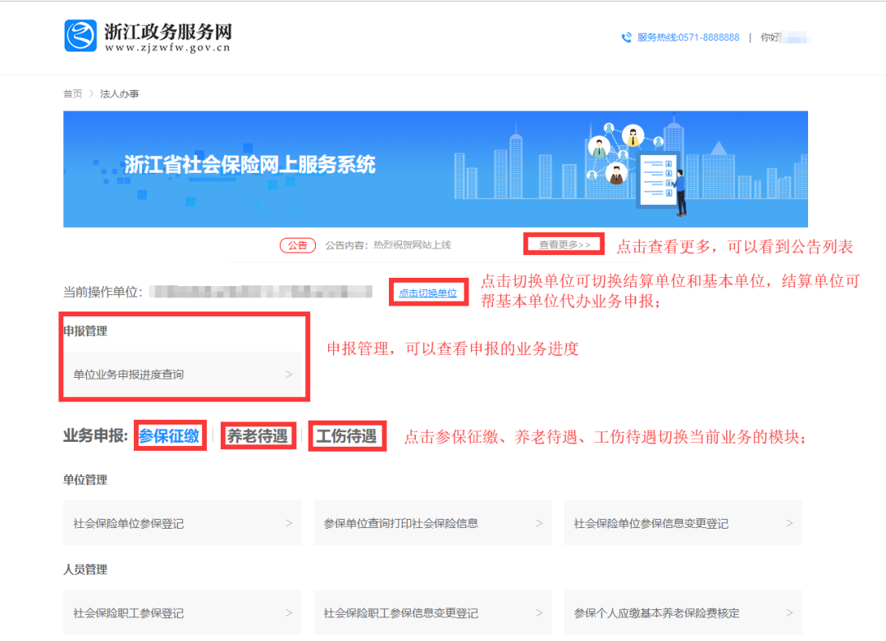Image resolution: width=886 pixels, height=641 pixels.
Task: Open 参保单位查询打印社会保险信息
Action: 432,523
